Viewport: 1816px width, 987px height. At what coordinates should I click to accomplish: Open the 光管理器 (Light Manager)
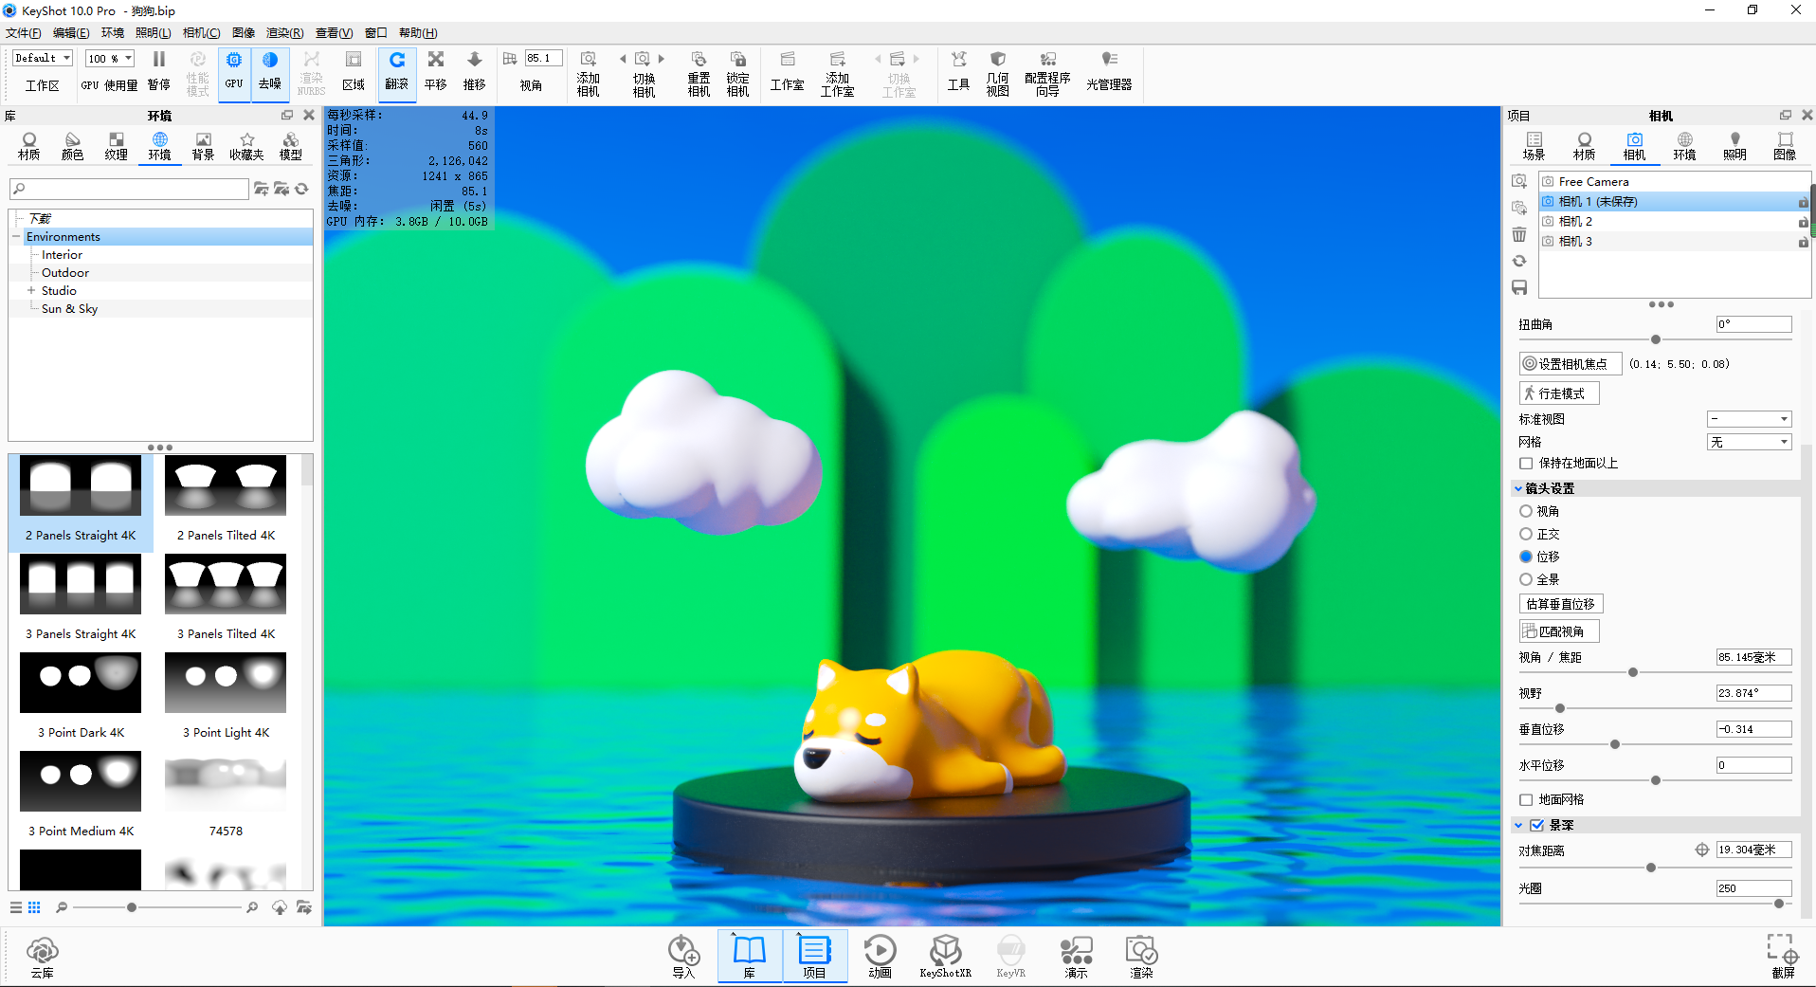click(x=1108, y=71)
